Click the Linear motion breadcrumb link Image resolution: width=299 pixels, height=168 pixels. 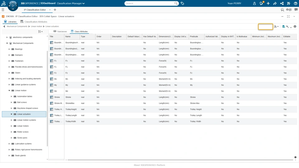tap(36, 26)
